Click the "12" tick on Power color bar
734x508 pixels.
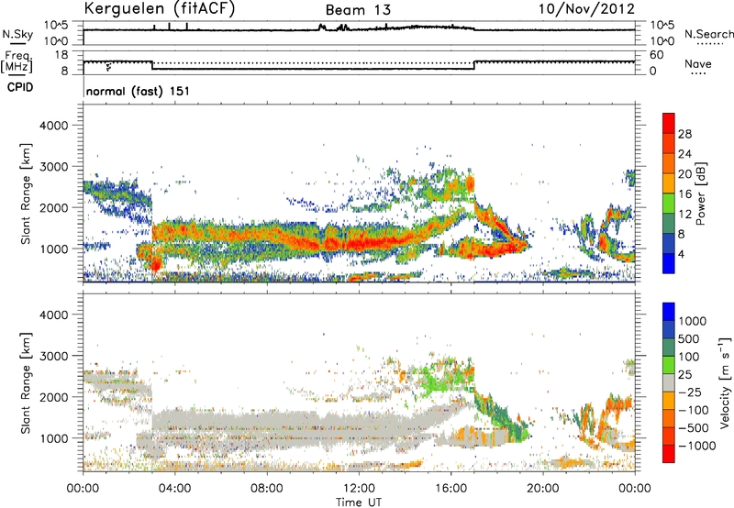pos(684,215)
